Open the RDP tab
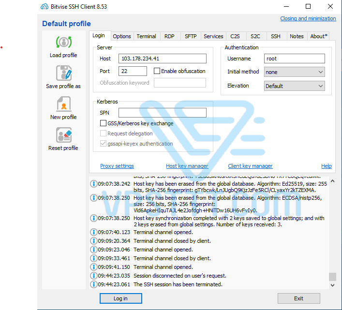Viewport: 342px width, 310px height. tap(169, 36)
